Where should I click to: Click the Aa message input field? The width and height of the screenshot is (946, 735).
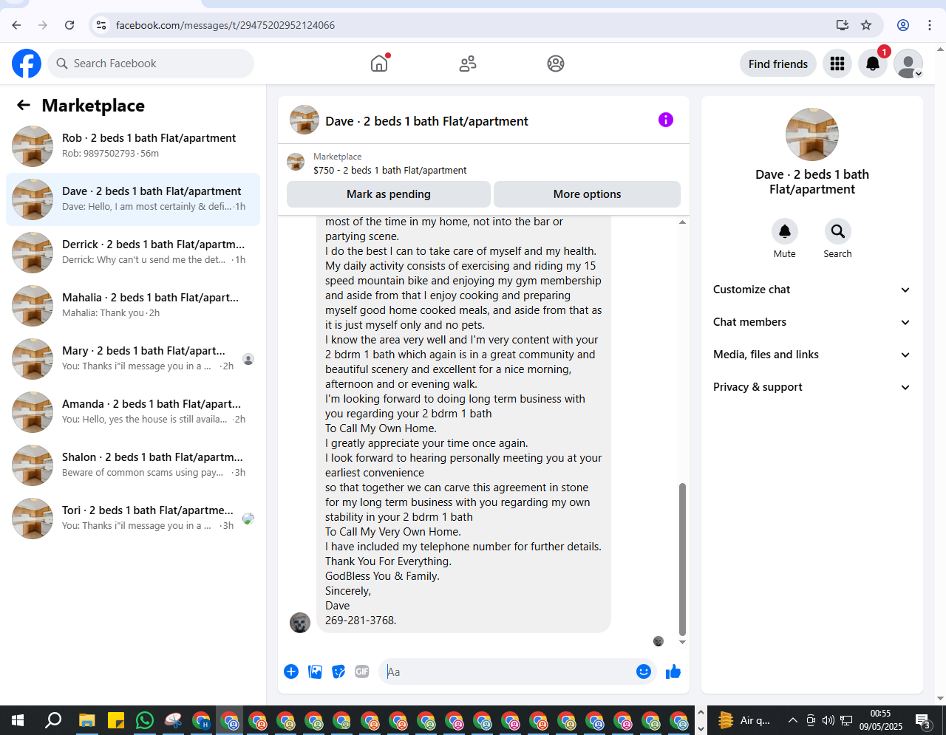pyautogui.click(x=506, y=671)
